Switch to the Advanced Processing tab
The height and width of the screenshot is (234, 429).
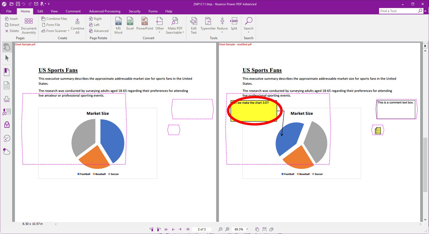[105, 11]
